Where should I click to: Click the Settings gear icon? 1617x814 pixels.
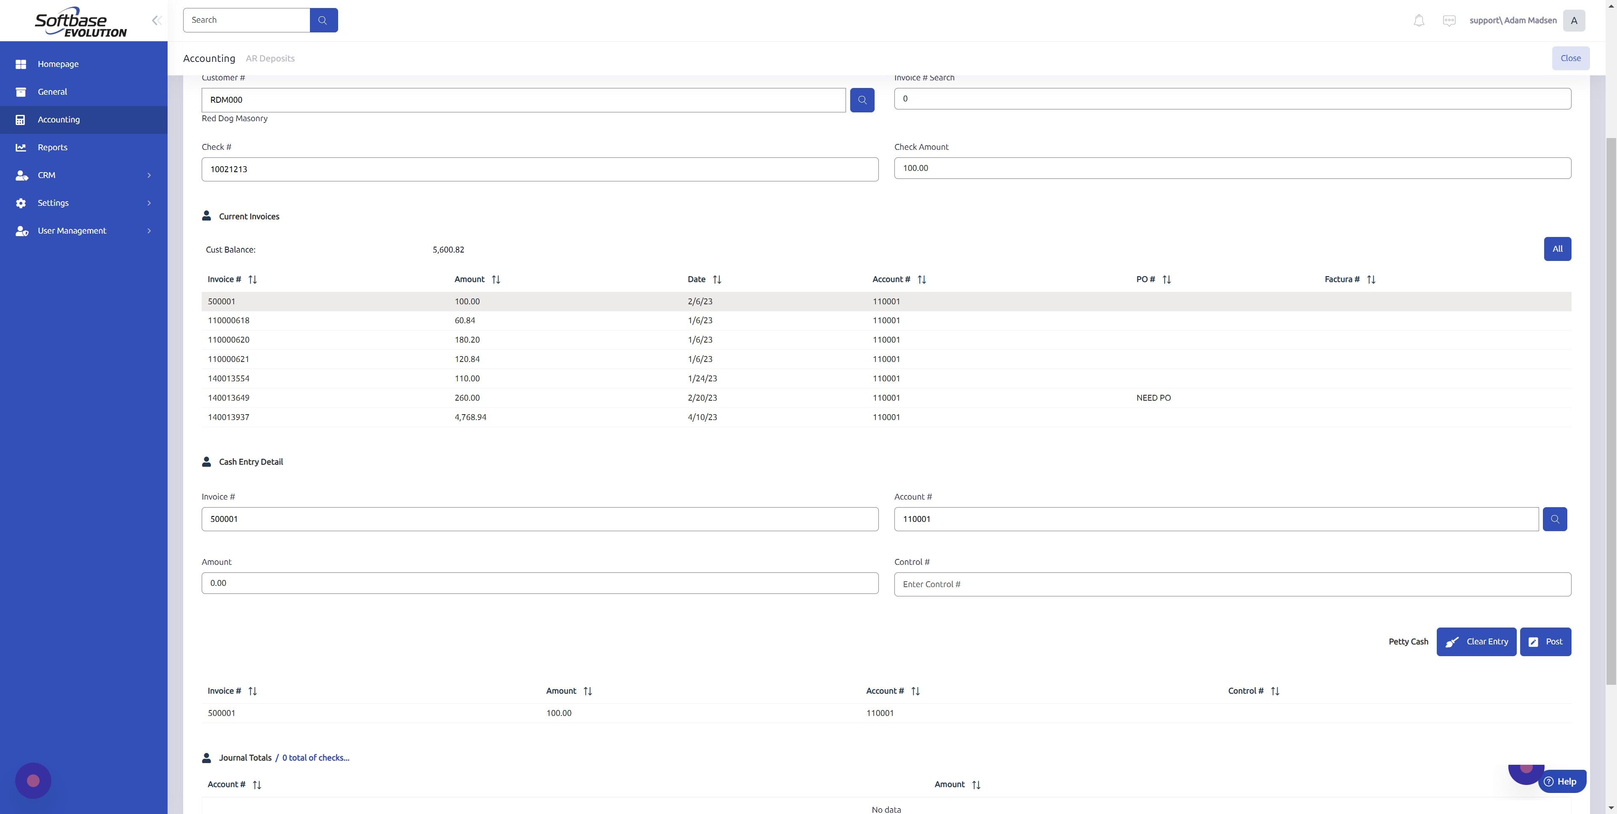coord(21,203)
